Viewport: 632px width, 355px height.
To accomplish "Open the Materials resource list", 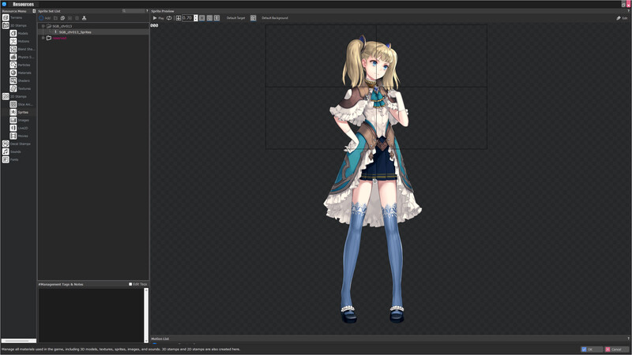I will coord(21,73).
